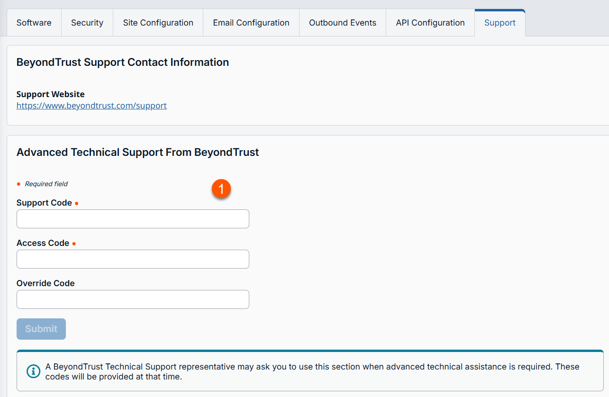Open the Outbound Events tab
Image resolution: width=609 pixels, height=397 pixels.
343,23
